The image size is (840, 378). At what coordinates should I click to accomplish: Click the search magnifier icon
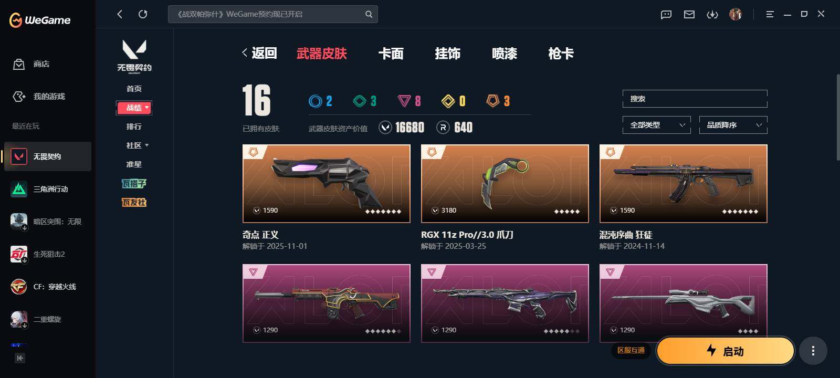point(369,14)
